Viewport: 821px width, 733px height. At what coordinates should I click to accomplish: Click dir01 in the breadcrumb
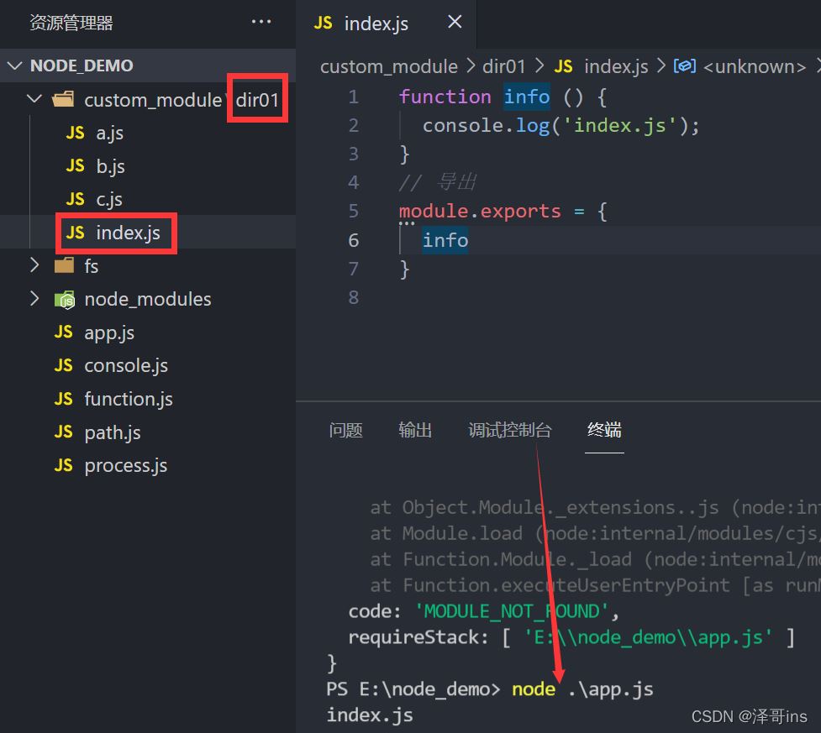(x=503, y=67)
